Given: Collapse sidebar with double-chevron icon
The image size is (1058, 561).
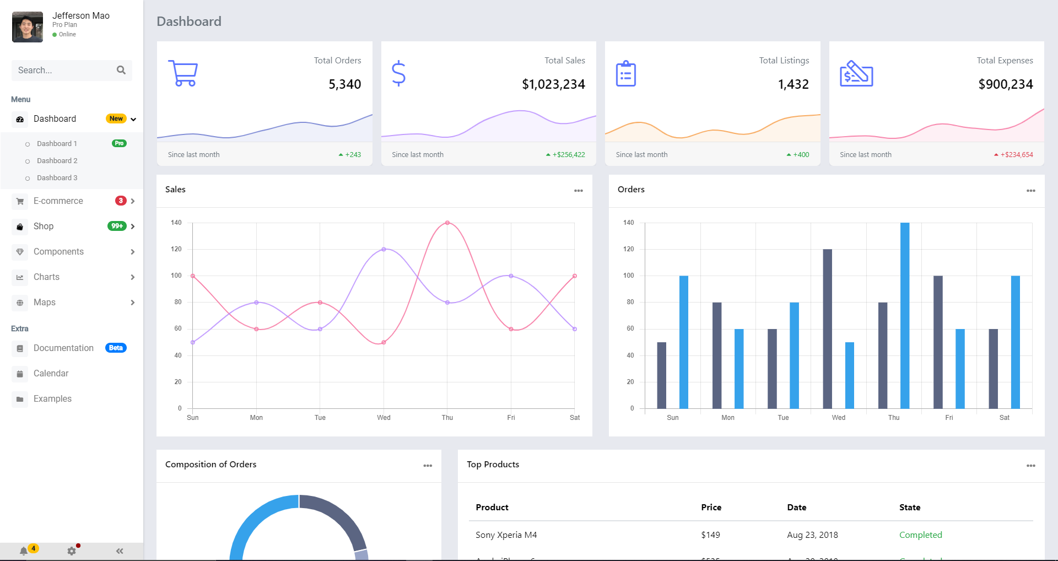Looking at the screenshot, I should point(120,551).
